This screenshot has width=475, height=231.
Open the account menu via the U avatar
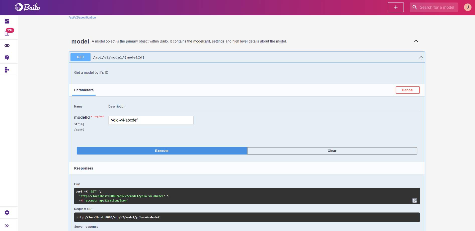467,7
